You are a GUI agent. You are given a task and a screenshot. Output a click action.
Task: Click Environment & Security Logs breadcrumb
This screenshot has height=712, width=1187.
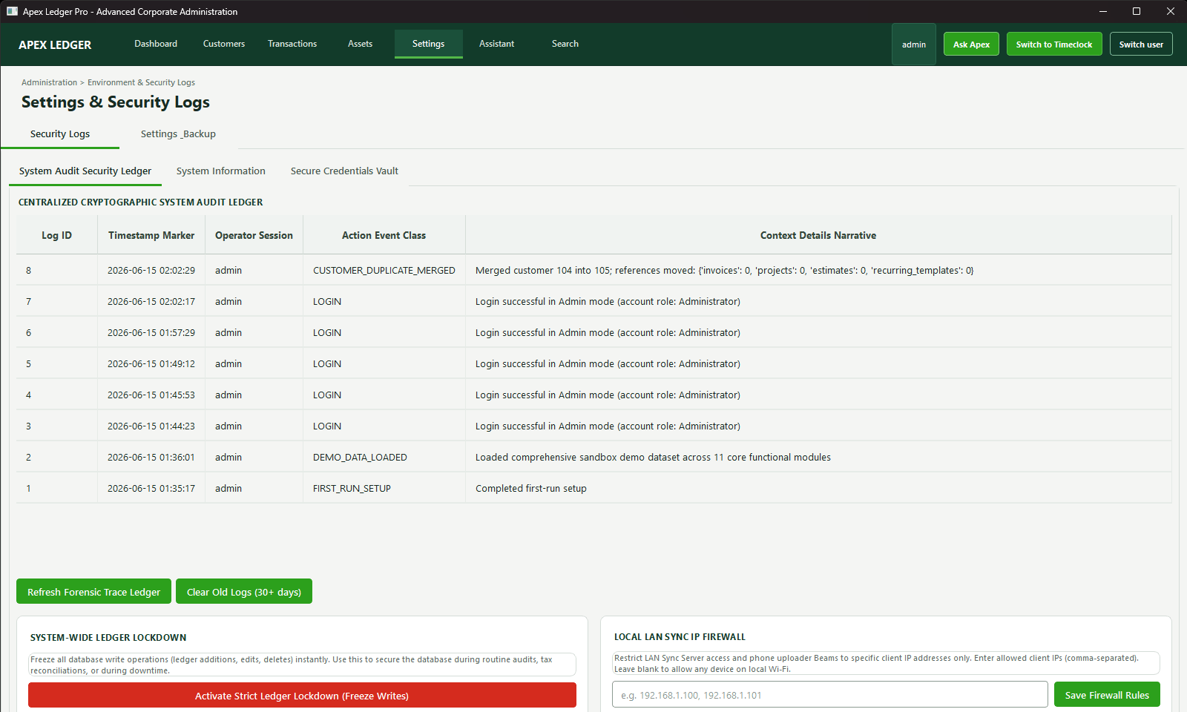pyautogui.click(x=141, y=82)
